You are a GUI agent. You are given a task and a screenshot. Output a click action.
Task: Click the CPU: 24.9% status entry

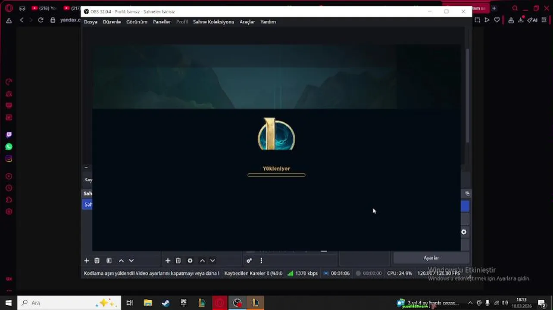(x=400, y=273)
